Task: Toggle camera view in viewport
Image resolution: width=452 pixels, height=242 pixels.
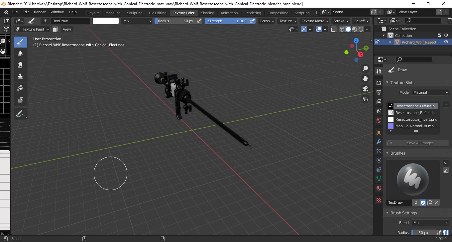Action: (x=365, y=89)
